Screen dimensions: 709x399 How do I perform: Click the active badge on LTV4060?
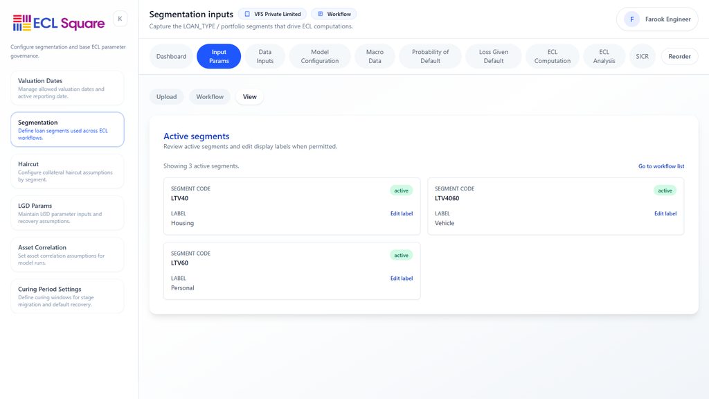pyautogui.click(x=665, y=190)
